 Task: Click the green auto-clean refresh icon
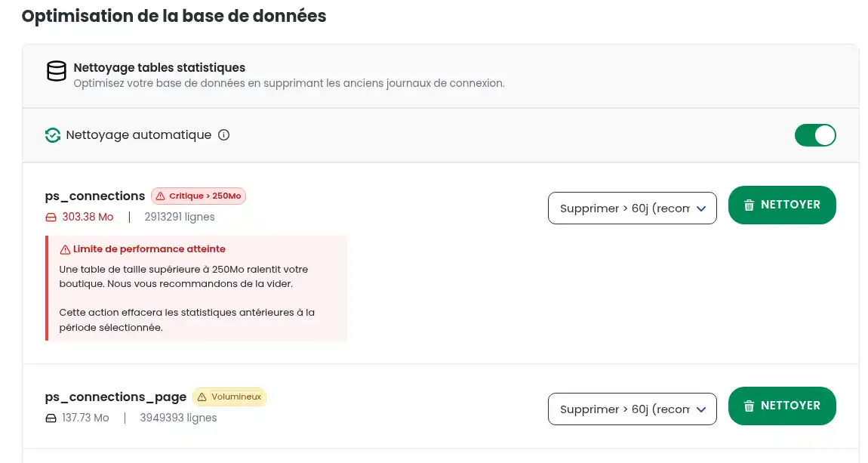click(x=53, y=135)
